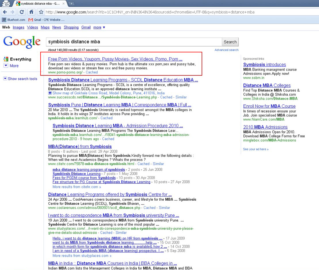
Task: Open the Distance MBA Colleges sponsored ad
Action: pos(267,85)
